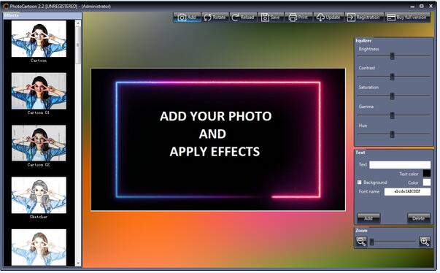Image resolution: width=440 pixels, height=273 pixels.
Task: Open the Font name selector box
Action: tap(407, 192)
